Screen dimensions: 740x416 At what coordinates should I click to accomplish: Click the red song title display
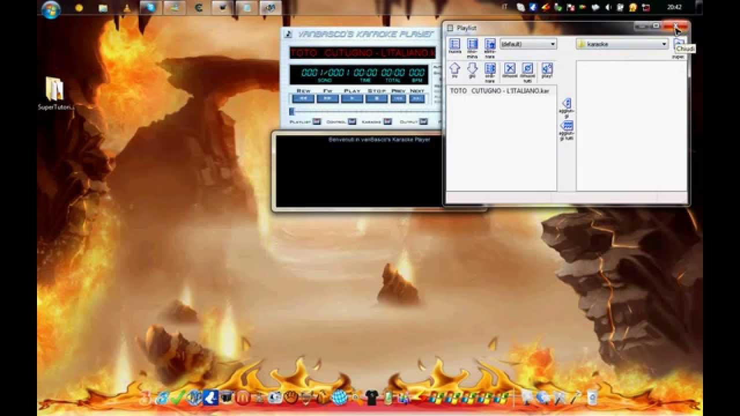click(362, 53)
